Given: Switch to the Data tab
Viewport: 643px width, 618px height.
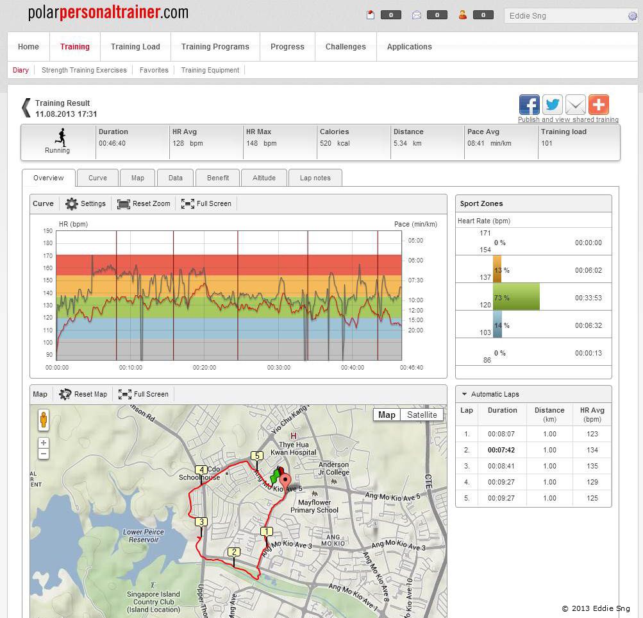Looking at the screenshot, I should [x=176, y=178].
